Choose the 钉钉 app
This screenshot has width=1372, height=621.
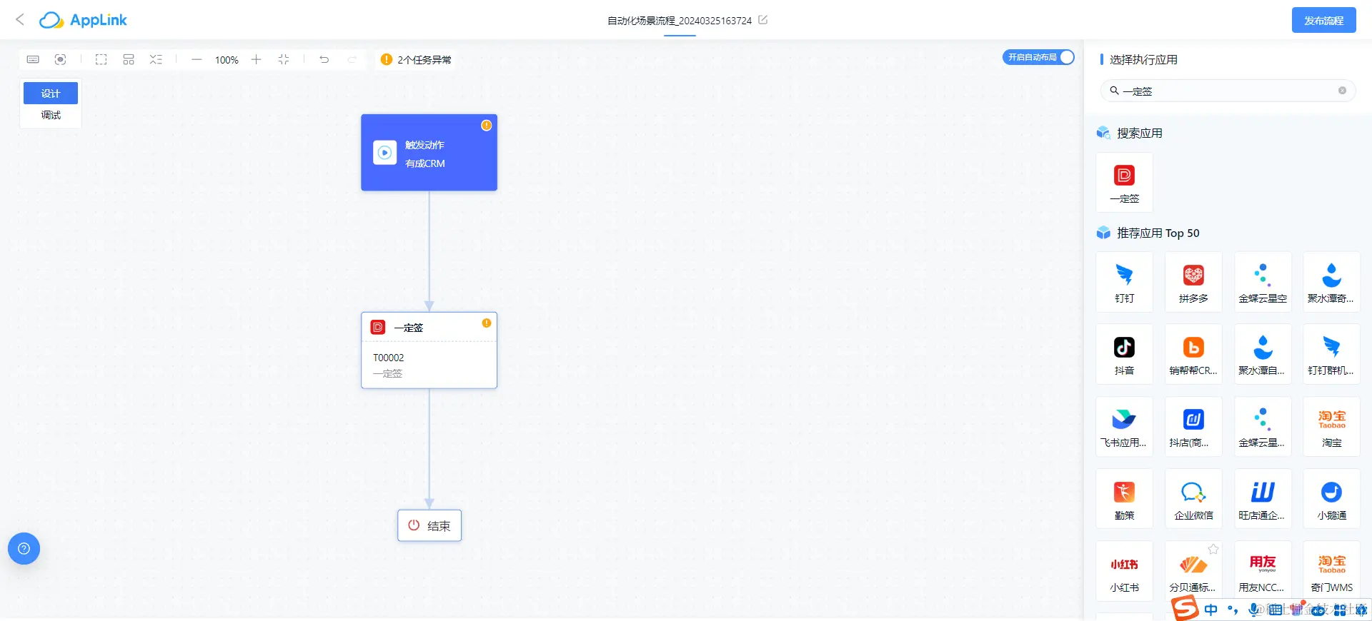pos(1124,282)
